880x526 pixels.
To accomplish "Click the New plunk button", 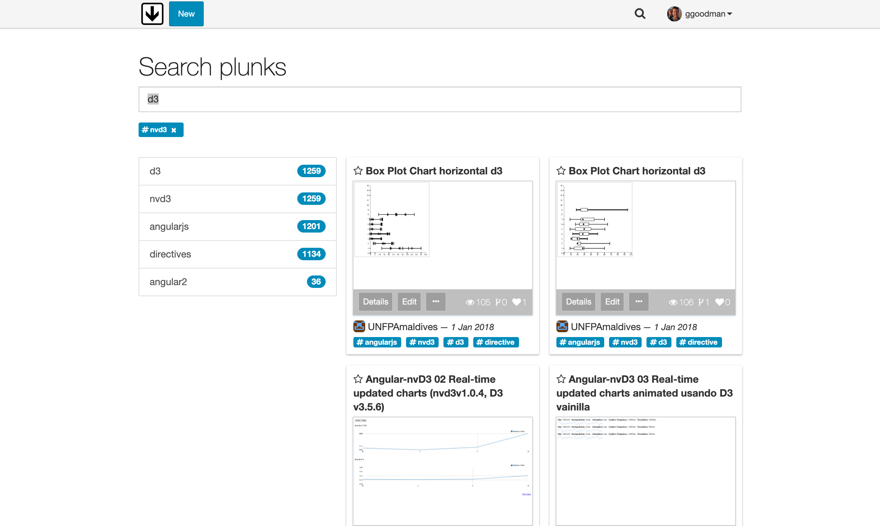I will (x=186, y=14).
